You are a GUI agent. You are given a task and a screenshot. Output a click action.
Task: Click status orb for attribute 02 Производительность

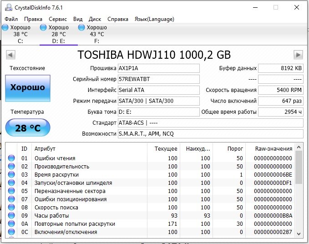tap(11, 166)
